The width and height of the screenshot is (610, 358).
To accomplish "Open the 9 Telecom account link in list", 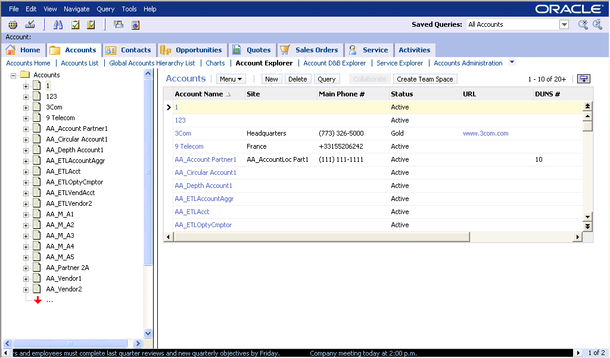I will click(189, 146).
